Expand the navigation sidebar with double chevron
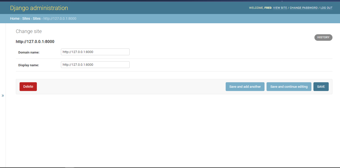The height and width of the screenshot is (168, 340). coord(3,95)
